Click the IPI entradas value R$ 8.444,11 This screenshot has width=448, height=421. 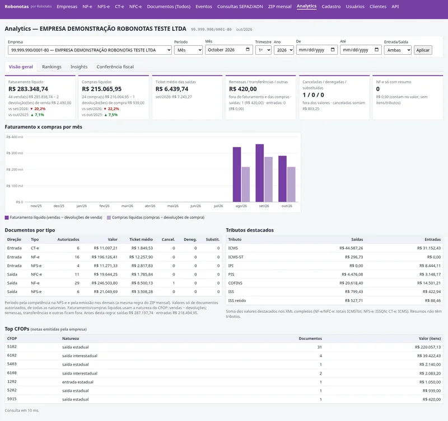pos(430,266)
